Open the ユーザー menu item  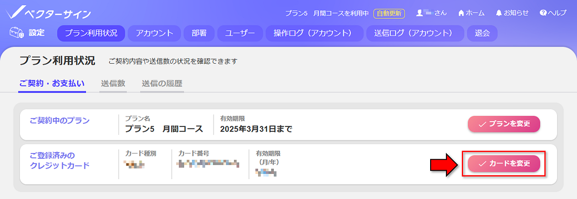tap(240, 33)
